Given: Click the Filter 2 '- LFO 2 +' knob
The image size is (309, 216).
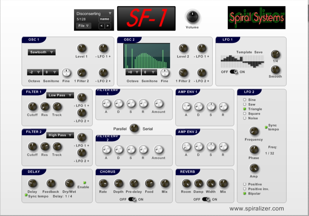Looking at the screenshot, I should click(82, 153).
